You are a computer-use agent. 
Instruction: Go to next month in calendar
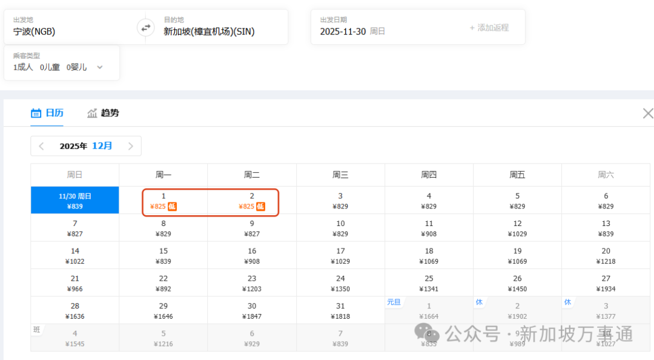click(131, 146)
